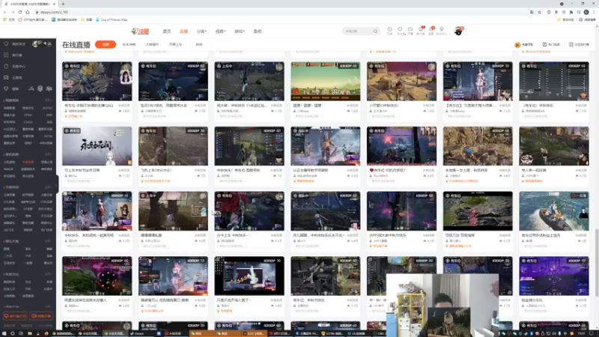Viewport: 599px width, 337px height.
Task: Click stream title 小可爱们中秋快乐
Action: click(384, 106)
